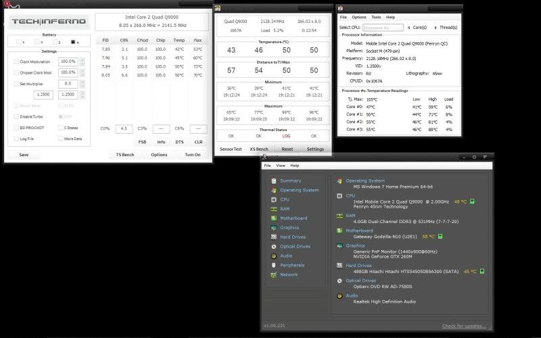Run Sensor Test in RealTemp
Screen dimensions: 541x338
point(231,149)
